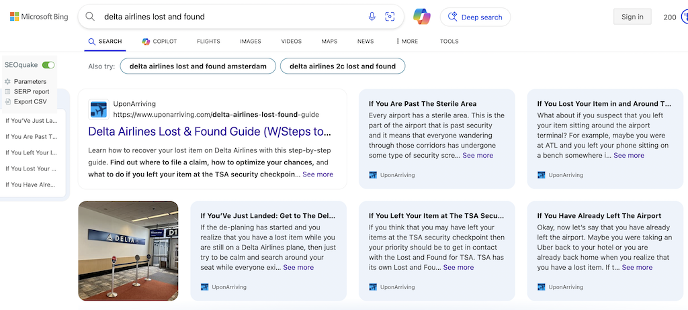This screenshot has height=310, width=688.
Task: Click See more in Just Landed card
Action: (x=298, y=267)
